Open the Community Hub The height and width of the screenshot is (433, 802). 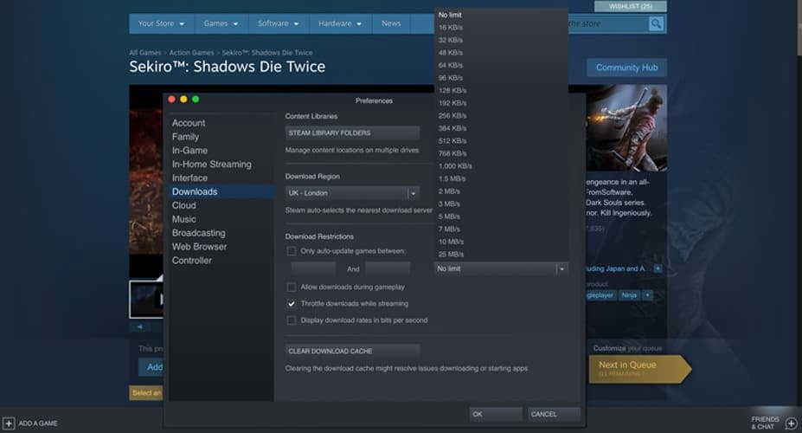(626, 68)
